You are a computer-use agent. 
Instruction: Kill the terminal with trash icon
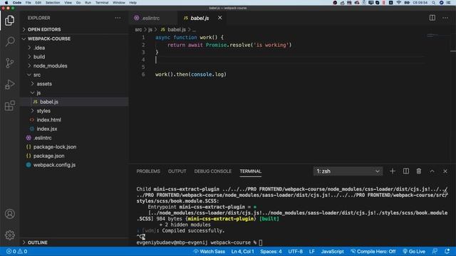[x=419, y=171]
